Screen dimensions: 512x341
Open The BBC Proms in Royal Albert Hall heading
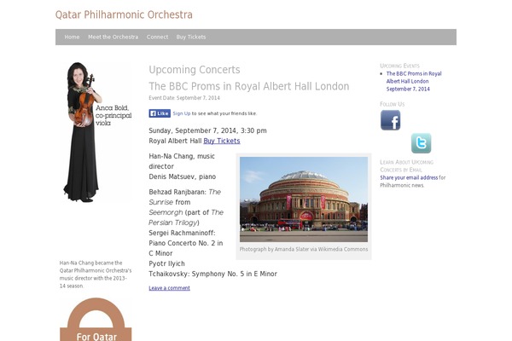click(x=249, y=86)
